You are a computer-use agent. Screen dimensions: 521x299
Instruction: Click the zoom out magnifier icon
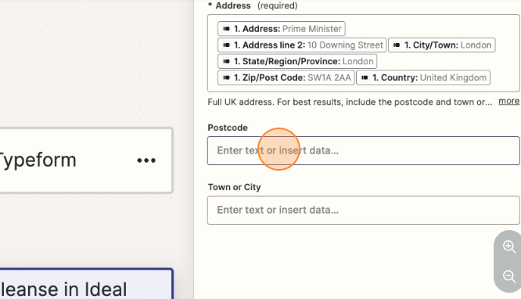tap(509, 276)
